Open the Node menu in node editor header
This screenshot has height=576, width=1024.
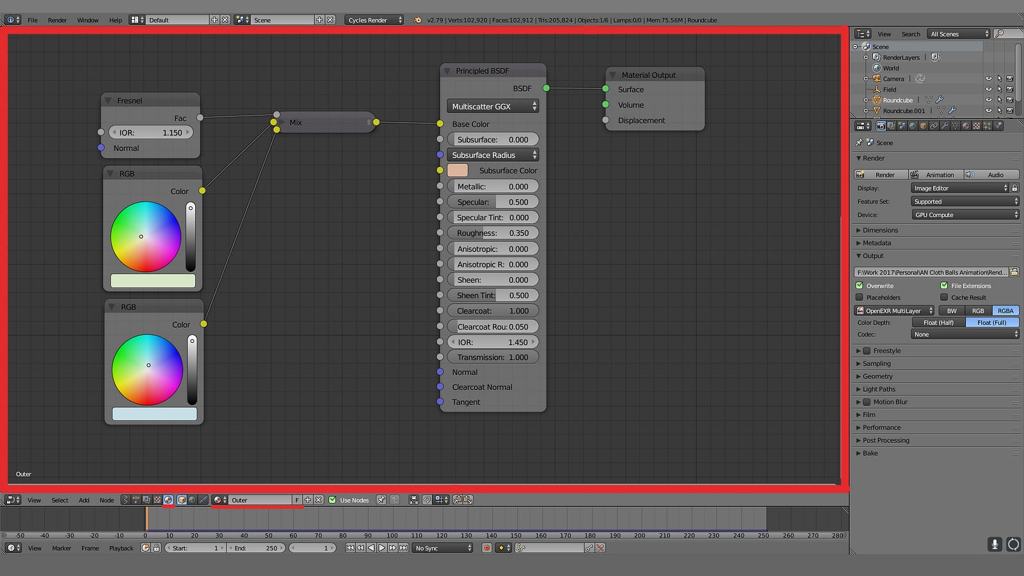(106, 500)
